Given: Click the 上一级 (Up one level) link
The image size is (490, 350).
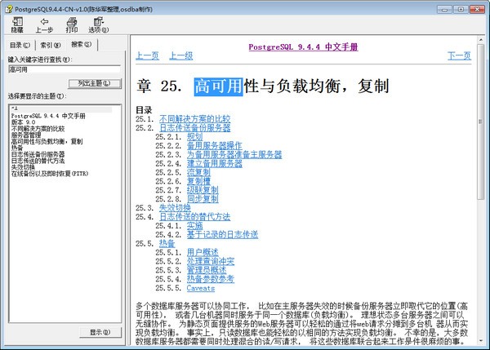Looking at the screenshot, I should 180,55.
